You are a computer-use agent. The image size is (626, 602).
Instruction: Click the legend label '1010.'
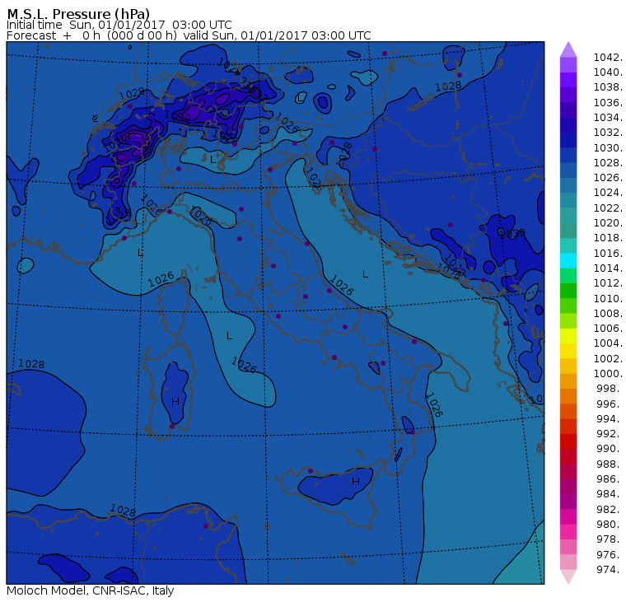tap(608, 298)
